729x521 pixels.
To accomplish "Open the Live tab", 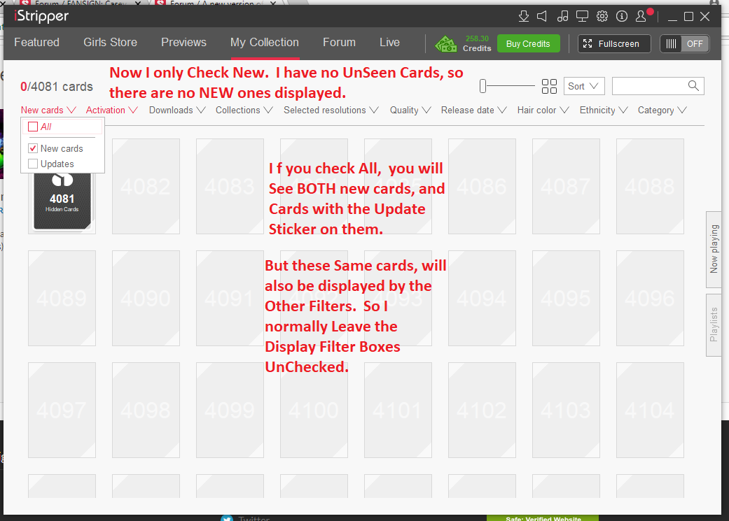I will 389,43.
